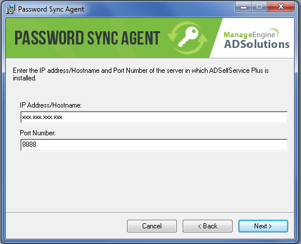Click the Port Number label
301x244 pixels.
(38, 133)
